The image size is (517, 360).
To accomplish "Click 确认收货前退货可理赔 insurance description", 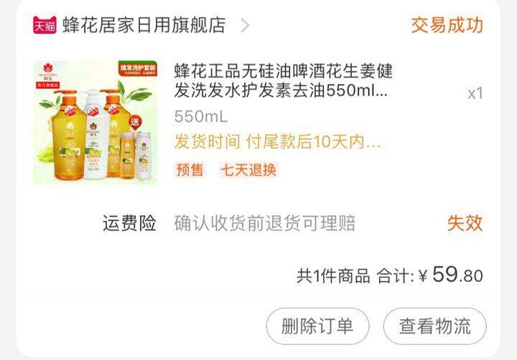I will (x=265, y=223).
